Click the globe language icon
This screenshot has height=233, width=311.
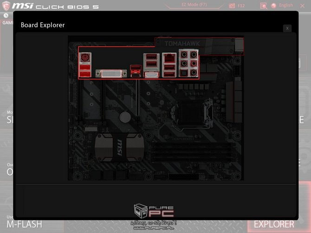click(x=274, y=6)
